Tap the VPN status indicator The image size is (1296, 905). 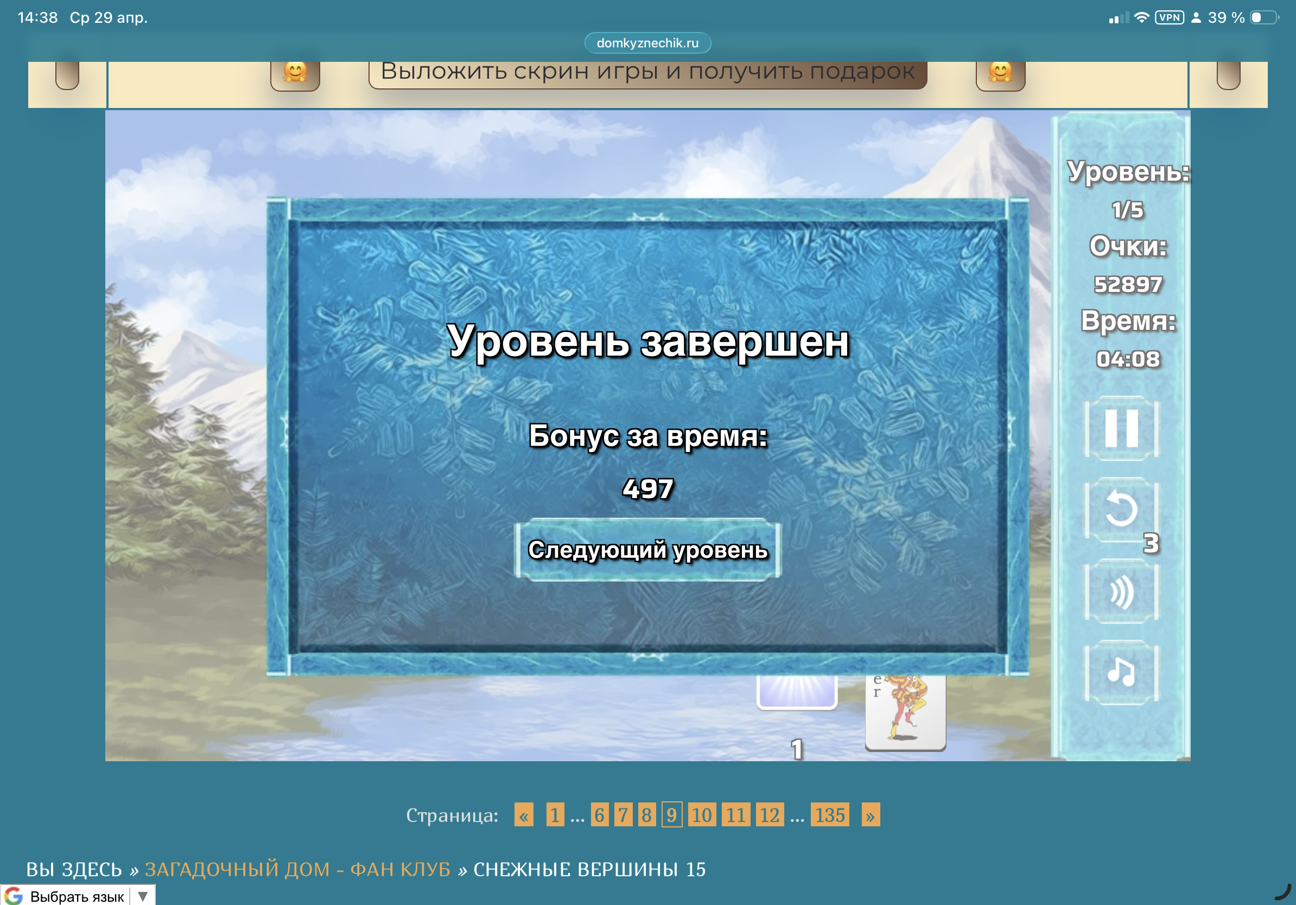point(1169,17)
